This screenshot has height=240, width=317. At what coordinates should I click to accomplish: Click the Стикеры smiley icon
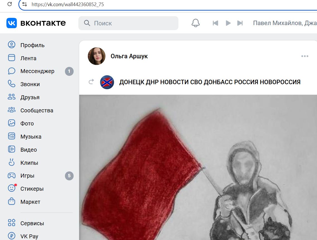click(11, 188)
